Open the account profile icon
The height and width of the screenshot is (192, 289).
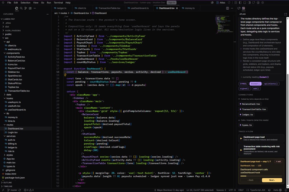tap(258, 3)
